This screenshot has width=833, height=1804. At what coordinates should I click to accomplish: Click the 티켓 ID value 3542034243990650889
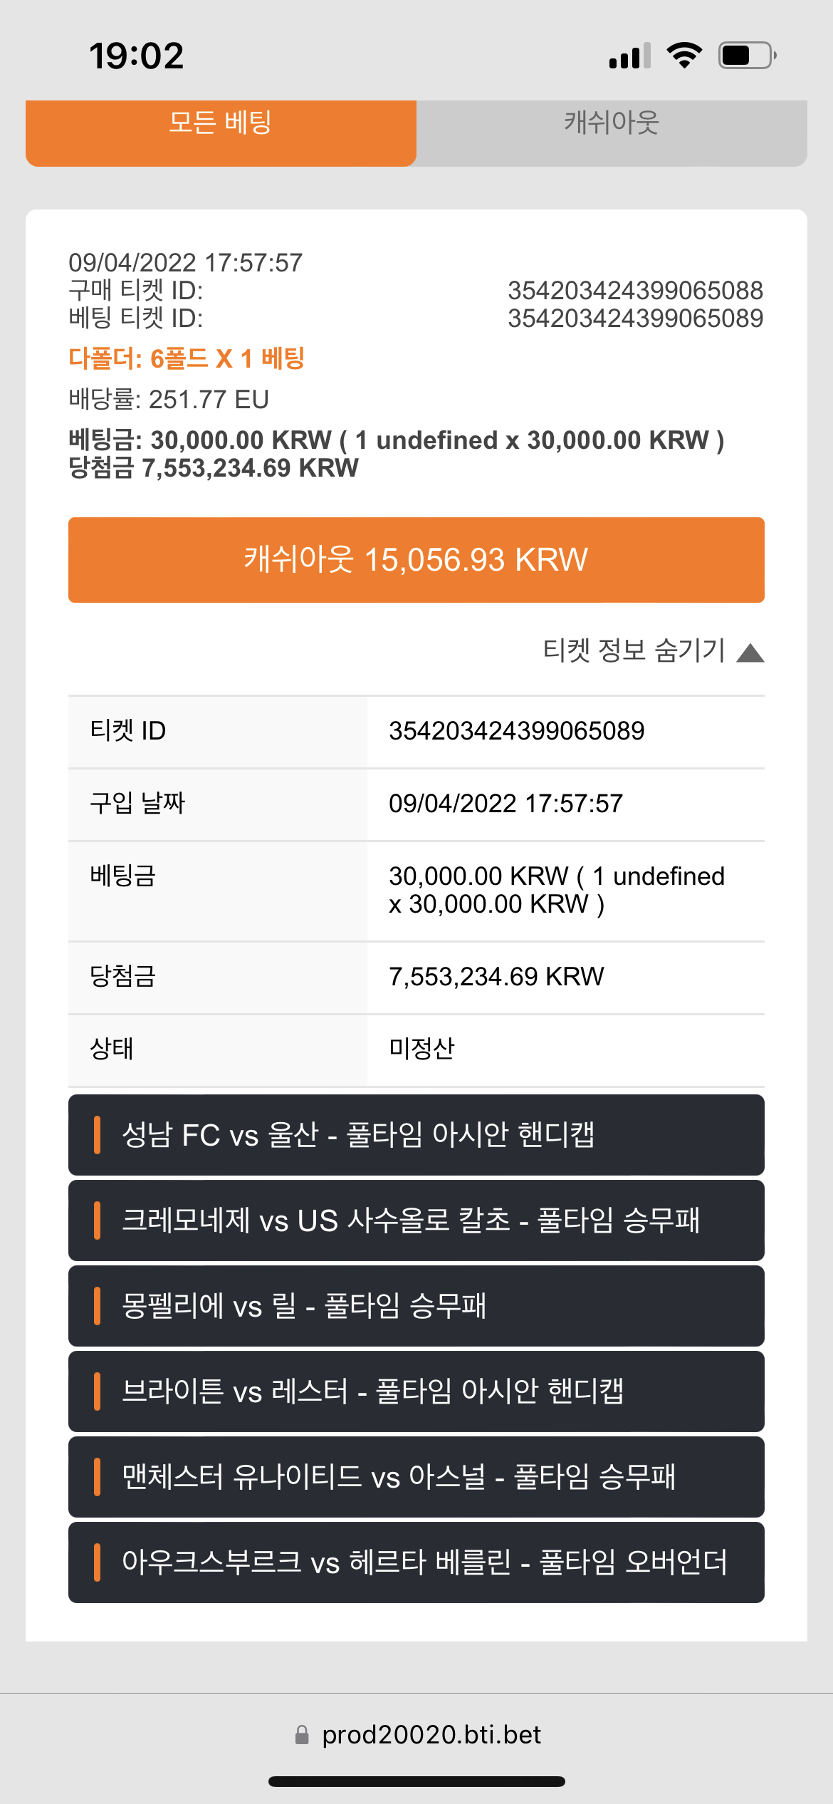(517, 731)
